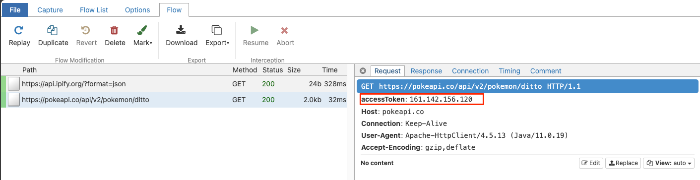
Task: Sort flows by Time column
Action: (330, 70)
